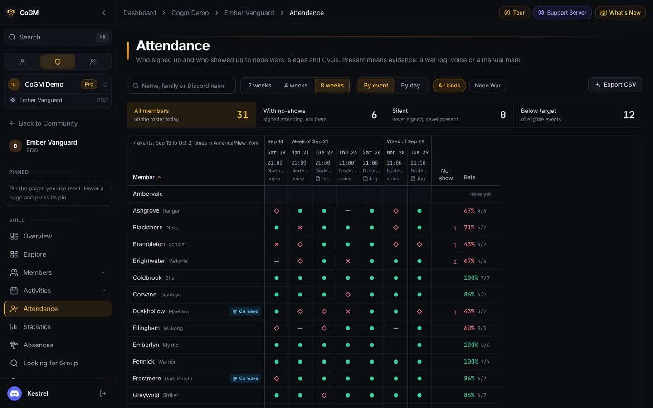Screen dimensions: 653x408
Task: Open the Attendance page in sidebar
Action: tap(58, 309)
